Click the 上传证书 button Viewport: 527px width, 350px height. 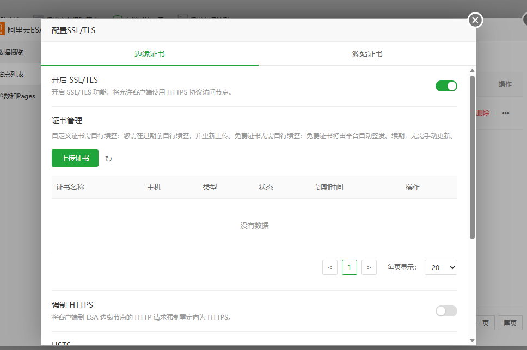click(x=75, y=158)
